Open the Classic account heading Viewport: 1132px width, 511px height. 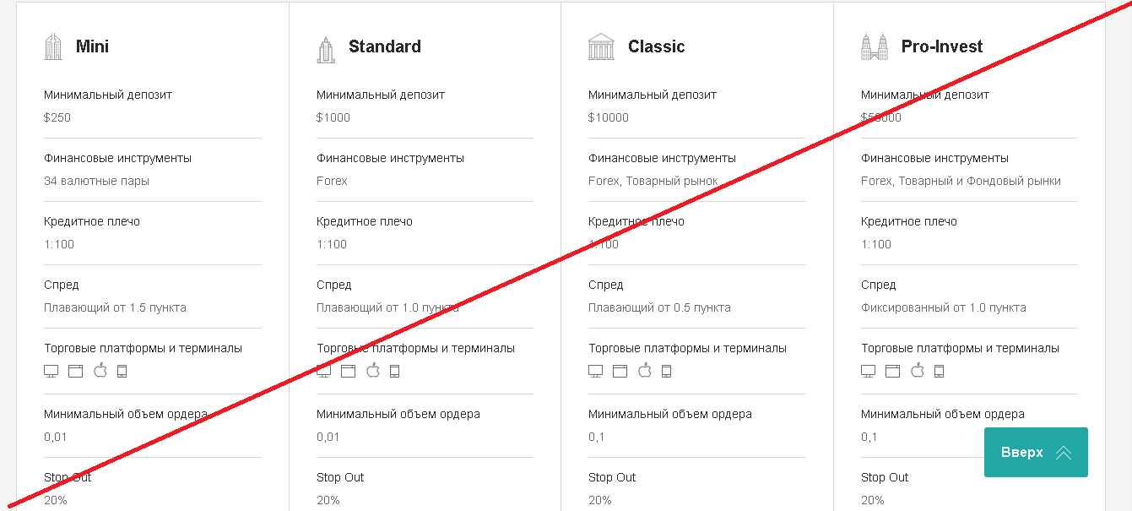click(657, 46)
